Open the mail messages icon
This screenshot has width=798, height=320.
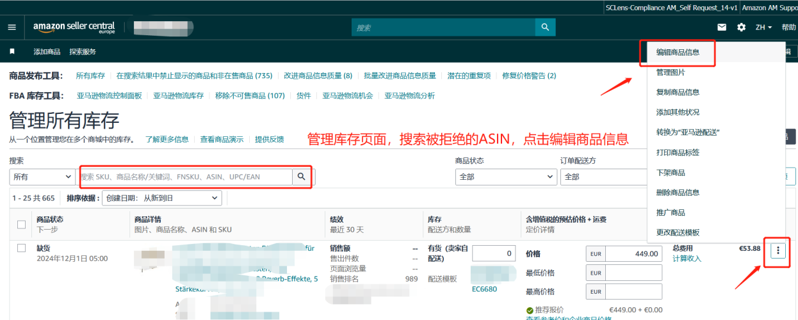click(x=722, y=28)
